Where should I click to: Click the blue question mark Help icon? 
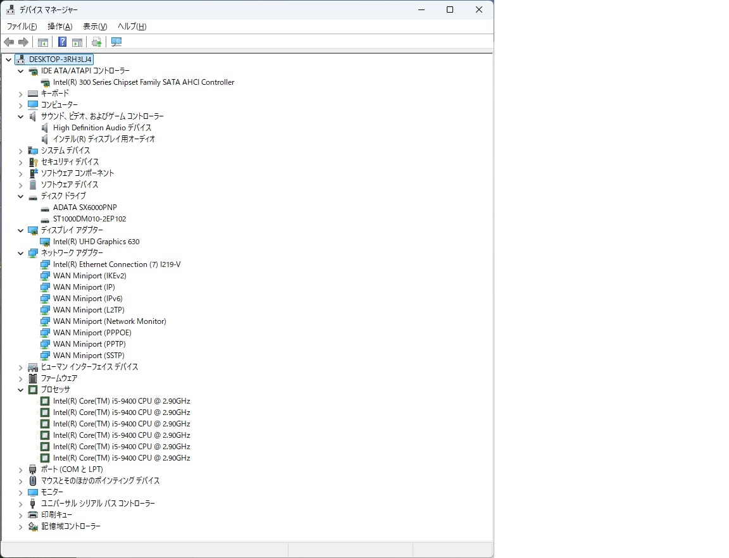[62, 42]
